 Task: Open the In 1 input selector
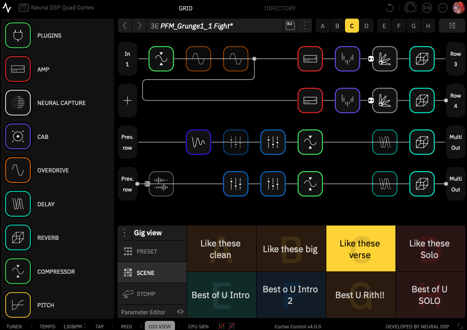127,59
